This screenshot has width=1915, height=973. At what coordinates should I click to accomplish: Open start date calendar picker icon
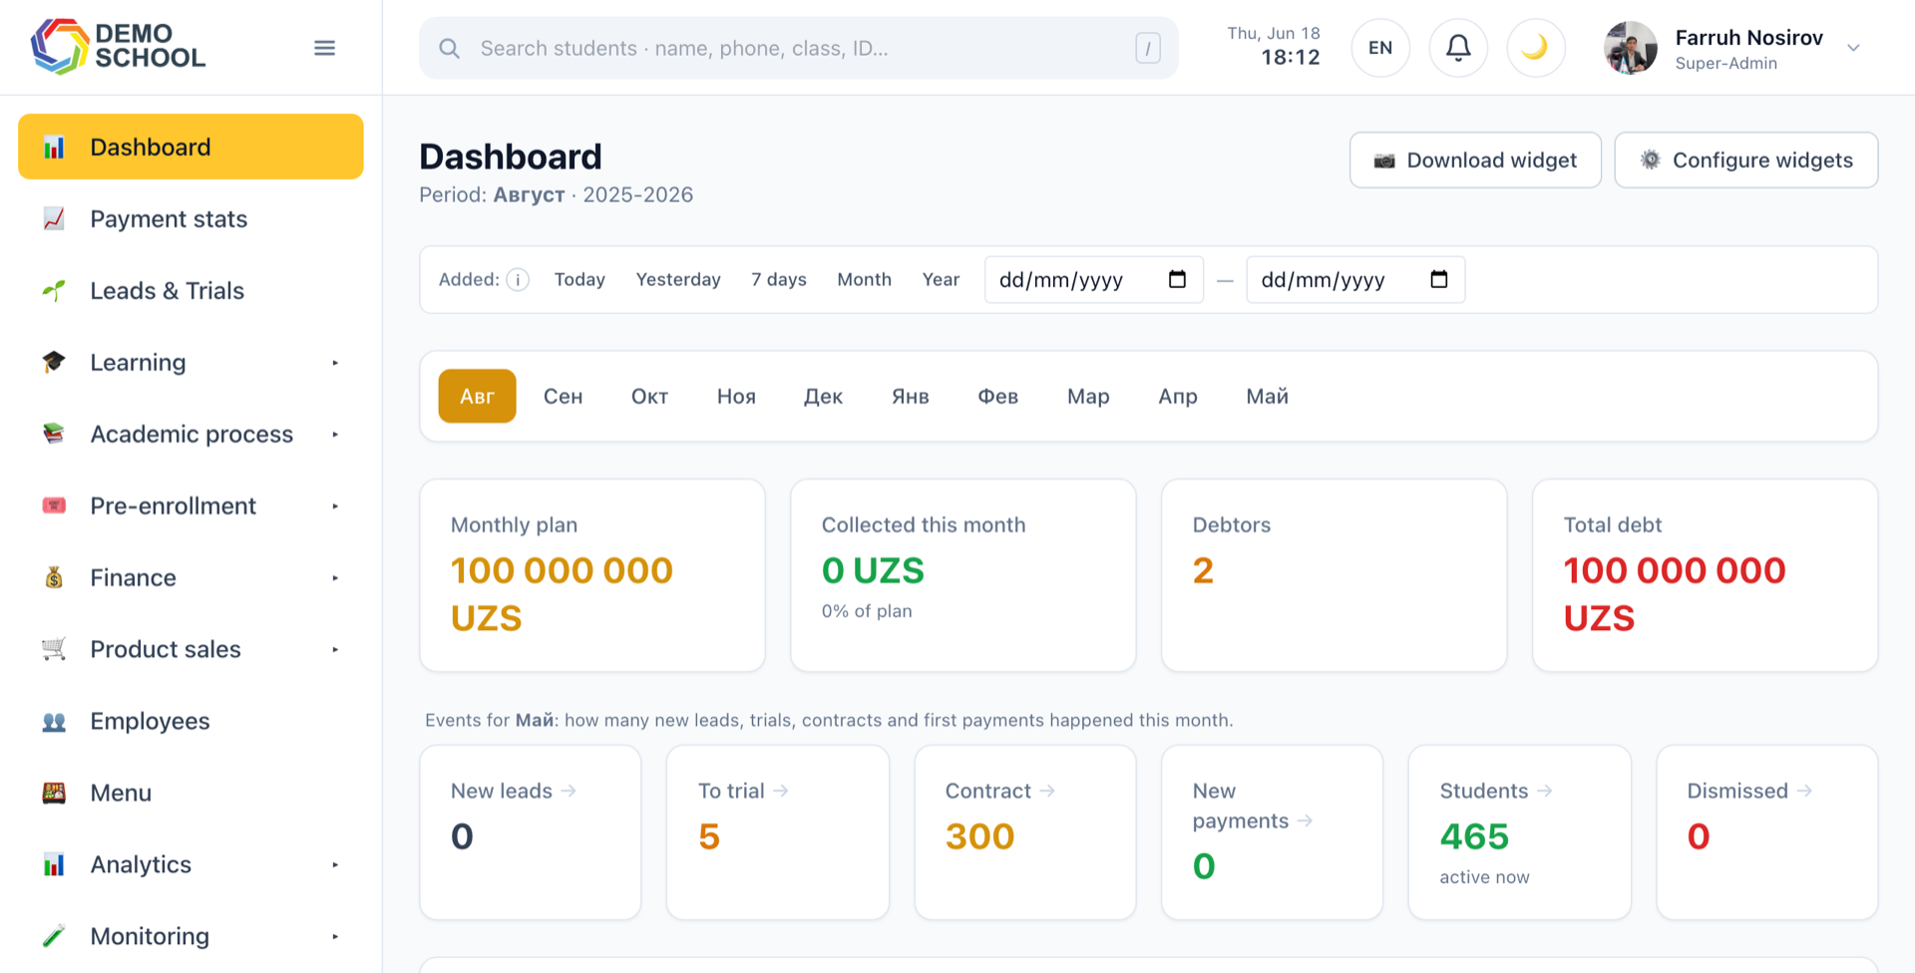tap(1177, 279)
